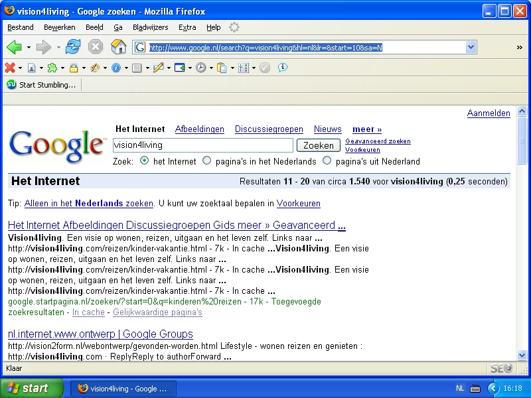Open the Bladwijzers menu
The height and width of the screenshot is (398, 531).
[x=150, y=27]
